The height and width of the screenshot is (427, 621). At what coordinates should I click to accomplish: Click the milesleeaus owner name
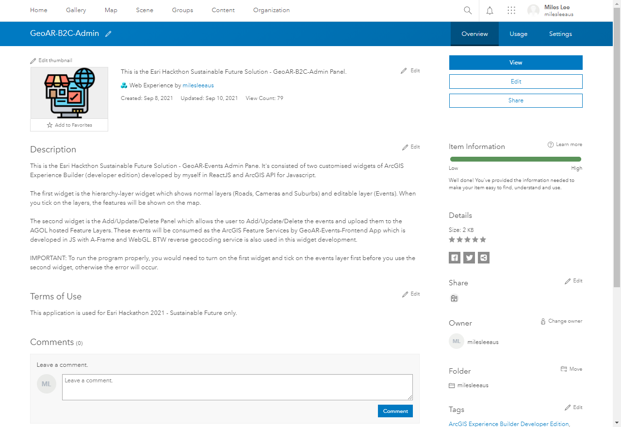[483, 342]
